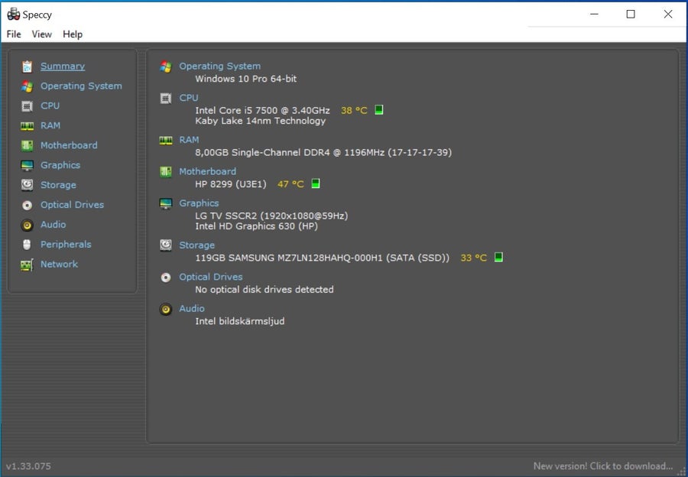Click the Peripherals mouse icon in sidebar
Image resolution: width=688 pixels, height=477 pixels.
click(x=28, y=245)
